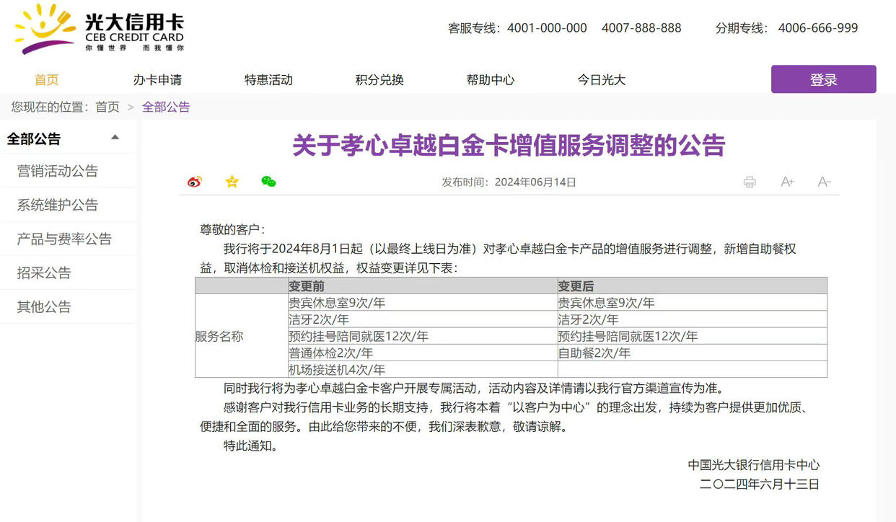This screenshot has height=522, width=896.
Task: Open 招采公告 in the sidebar
Action: click(44, 273)
